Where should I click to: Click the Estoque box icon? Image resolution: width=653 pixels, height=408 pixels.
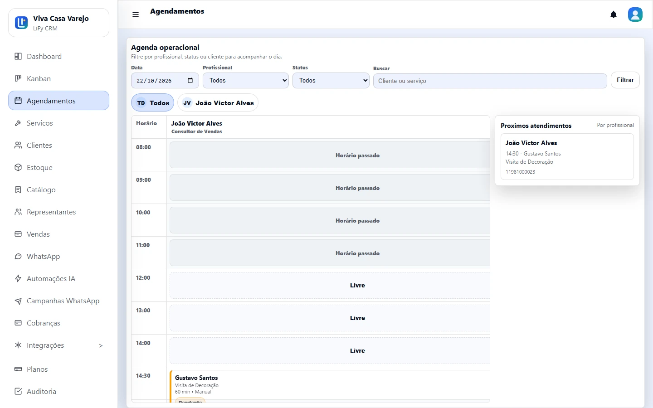coord(18,168)
